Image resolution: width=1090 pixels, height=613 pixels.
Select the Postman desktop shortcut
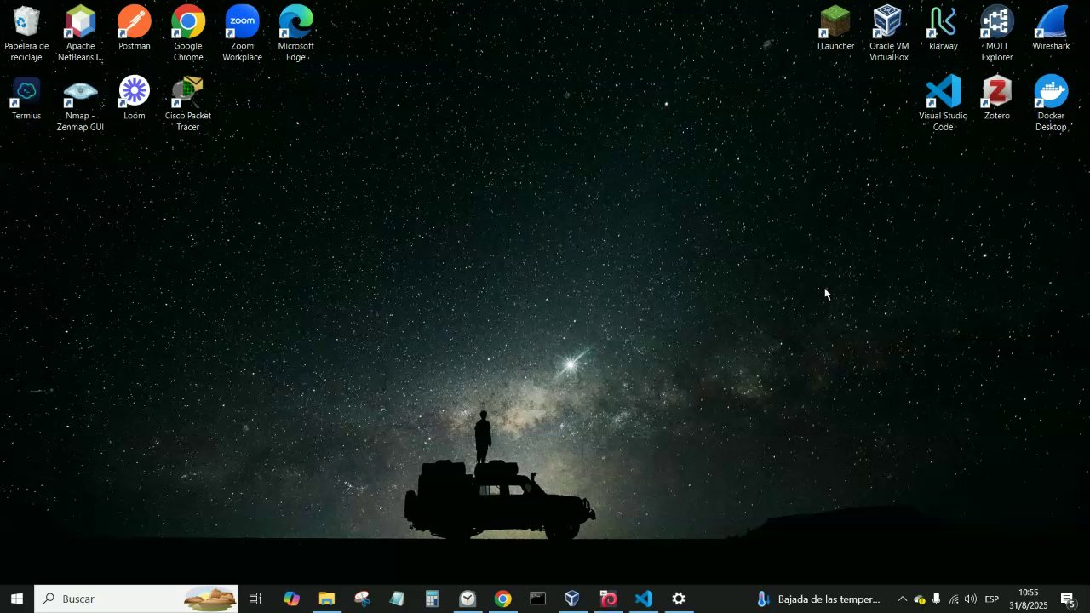point(135,29)
